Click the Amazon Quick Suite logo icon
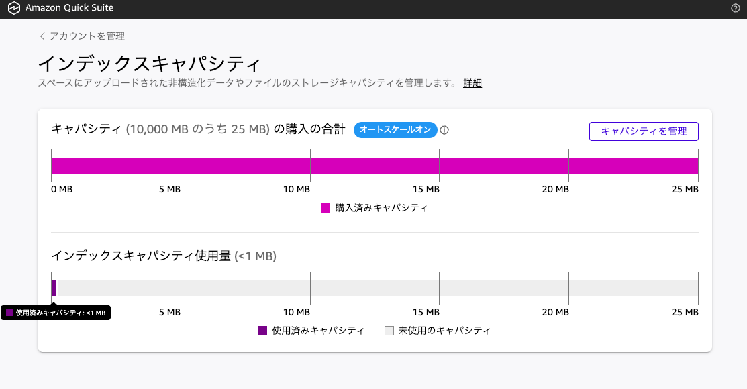747x389 pixels. coord(13,9)
